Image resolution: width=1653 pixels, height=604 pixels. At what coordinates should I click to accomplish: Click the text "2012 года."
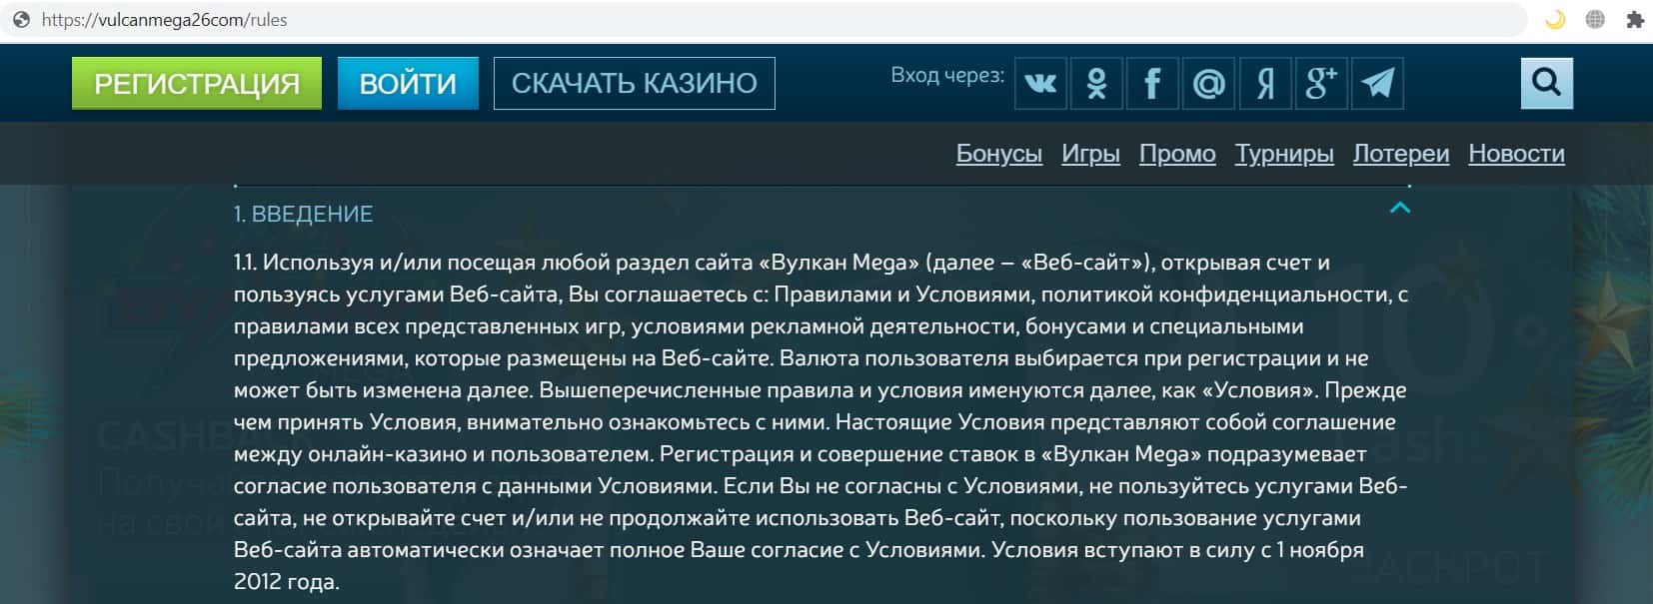[x=287, y=582]
